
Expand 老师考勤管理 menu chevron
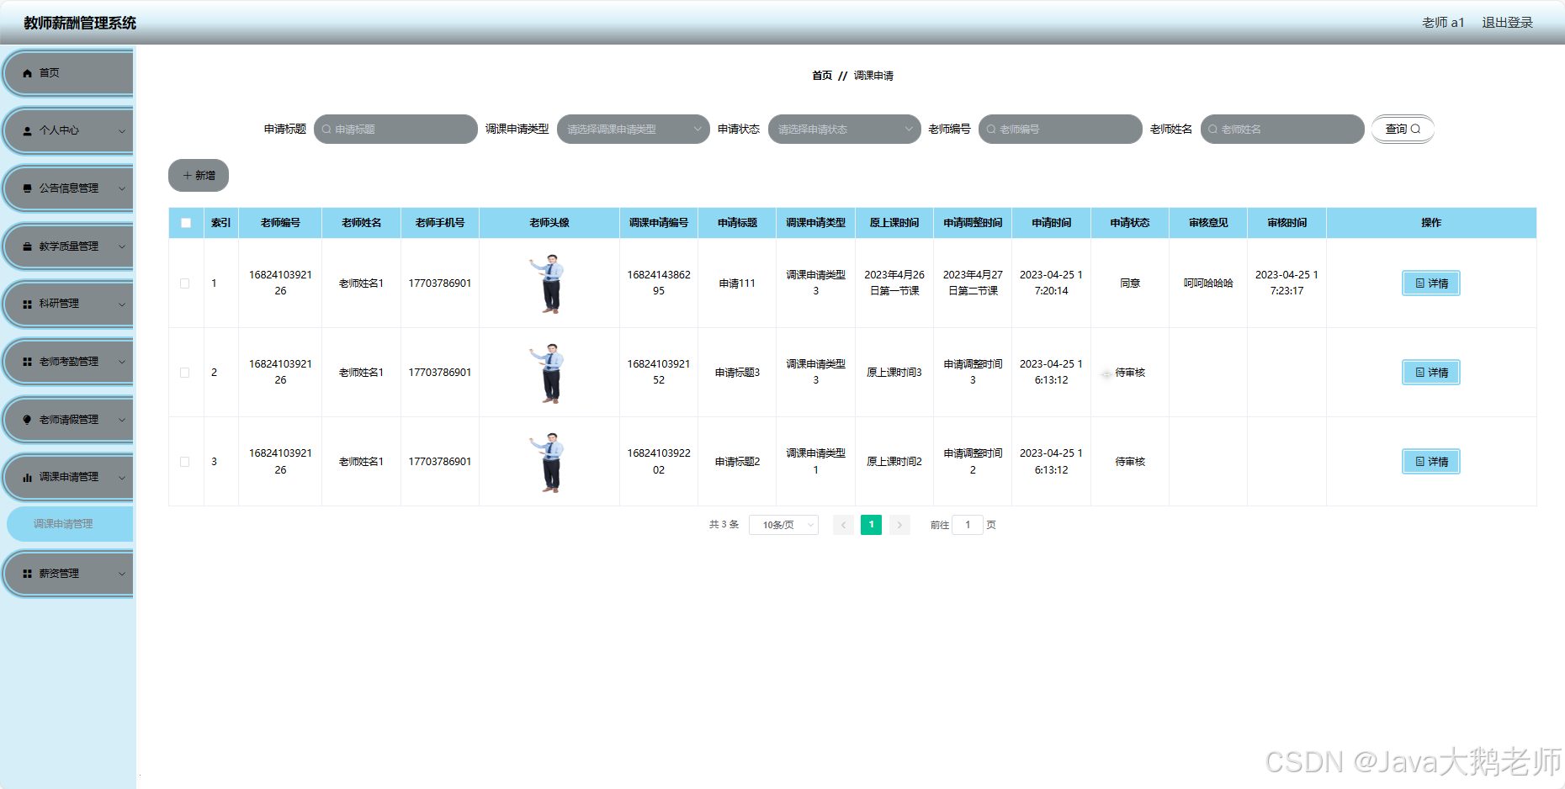pyautogui.click(x=122, y=362)
